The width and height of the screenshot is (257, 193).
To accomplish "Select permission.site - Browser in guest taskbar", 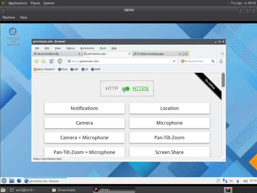I will point(45,181).
